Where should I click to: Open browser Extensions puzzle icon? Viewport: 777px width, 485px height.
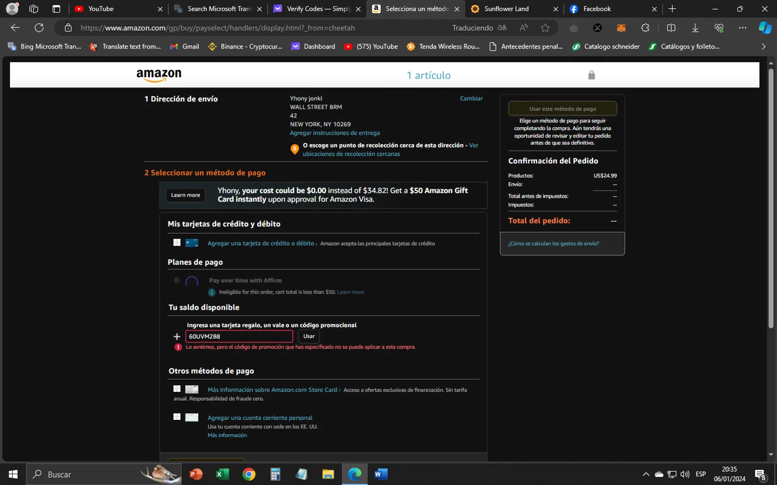pyautogui.click(x=645, y=28)
